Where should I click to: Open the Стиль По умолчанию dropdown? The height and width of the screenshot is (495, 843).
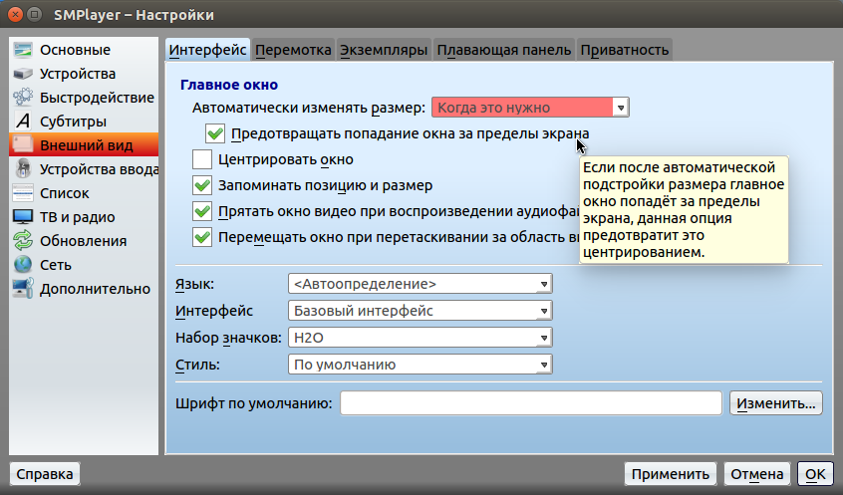[x=420, y=365]
